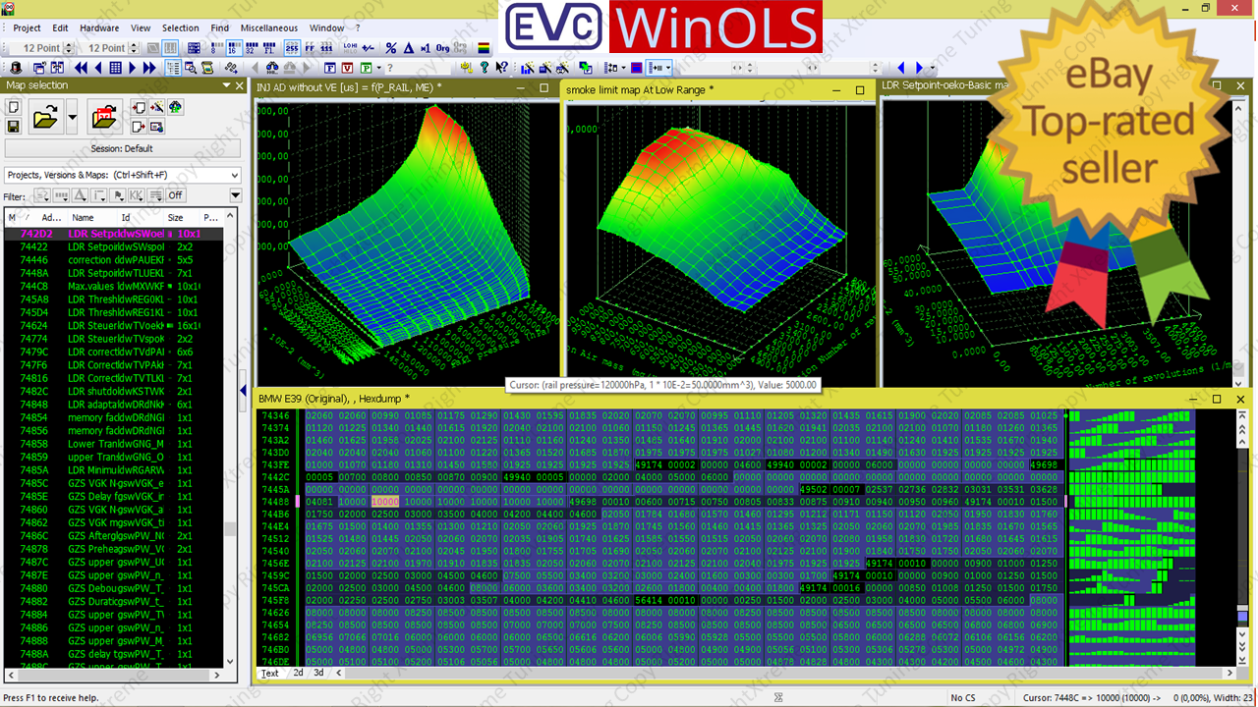Image resolution: width=1258 pixels, height=707 pixels.
Task: Open the KK filter dropdown
Action: tap(137, 195)
